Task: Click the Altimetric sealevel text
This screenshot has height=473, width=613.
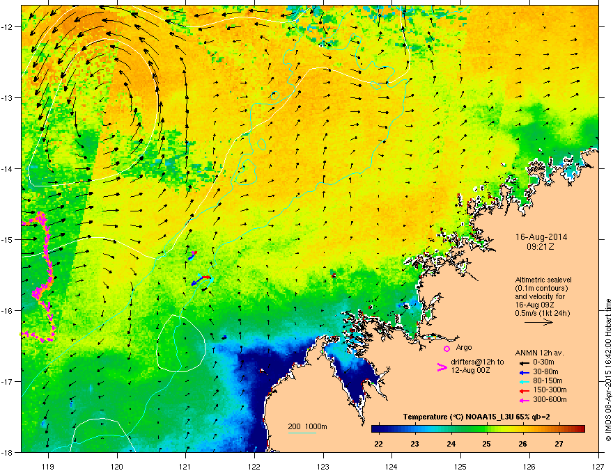Action: (x=543, y=280)
